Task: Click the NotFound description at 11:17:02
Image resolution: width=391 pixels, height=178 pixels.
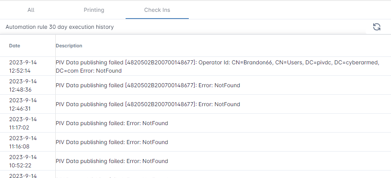Action: click(x=112, y=123)
